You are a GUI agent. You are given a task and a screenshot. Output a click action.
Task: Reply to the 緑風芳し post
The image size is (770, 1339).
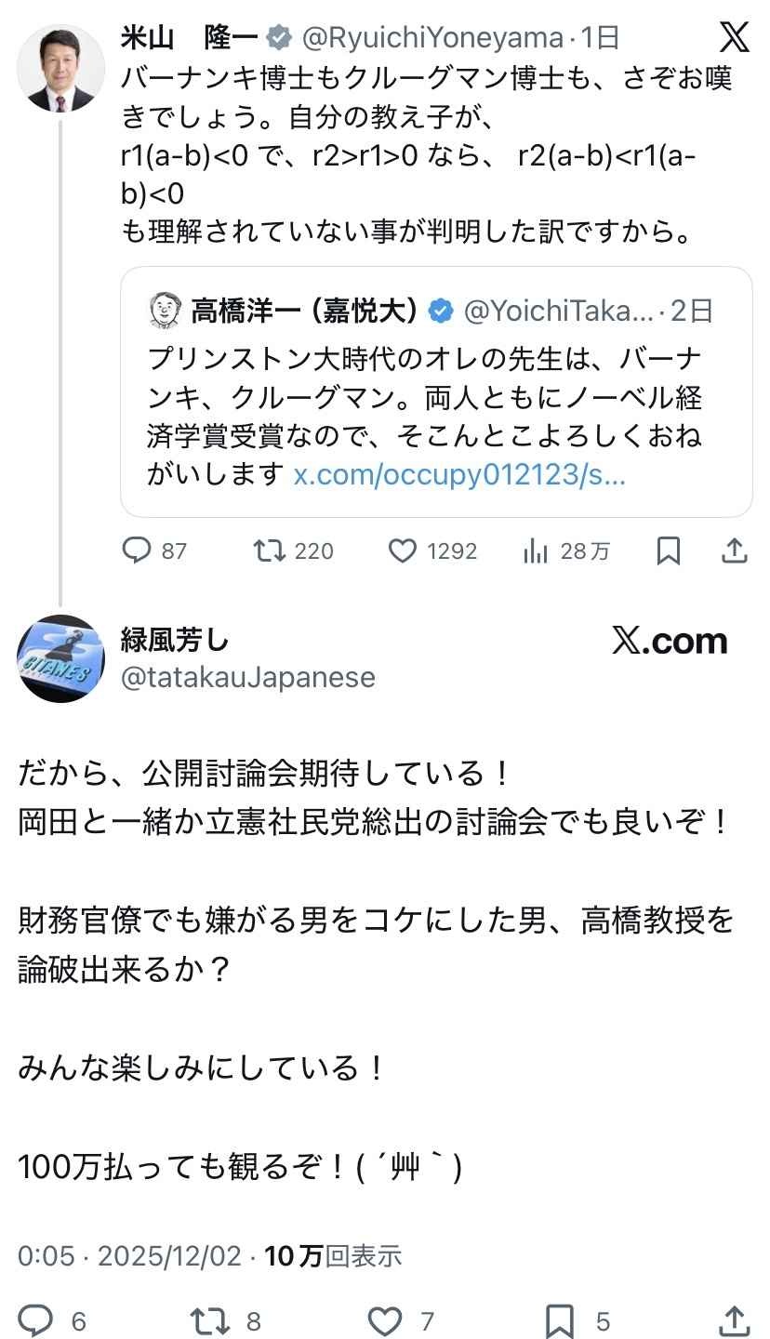[37, 1319]
